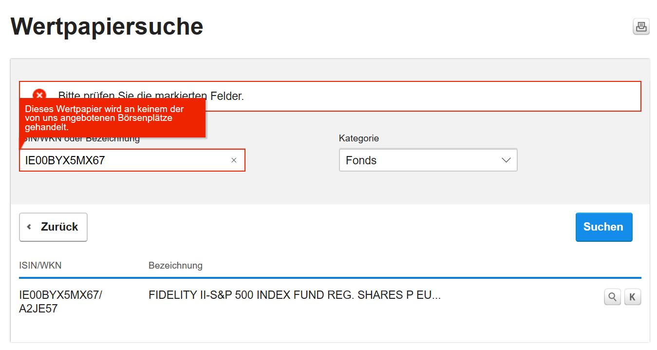The image size is (657, 350).
Task: Click the ISIN/WKN column header
Action: pyautogui.click(x=40, y=266)
